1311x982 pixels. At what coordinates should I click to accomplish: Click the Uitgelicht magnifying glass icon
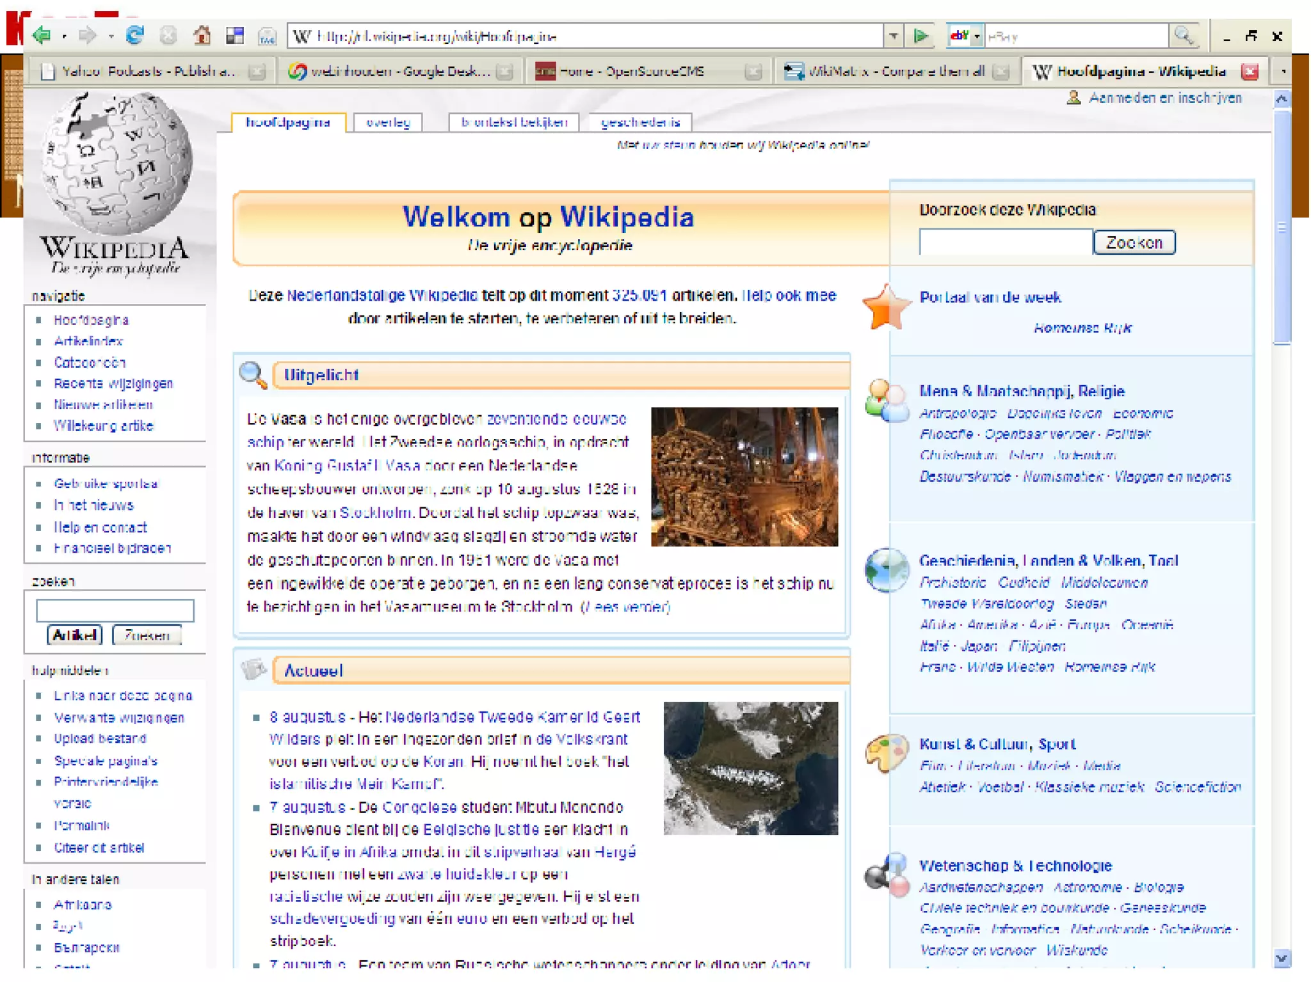(x=252, y=375)
